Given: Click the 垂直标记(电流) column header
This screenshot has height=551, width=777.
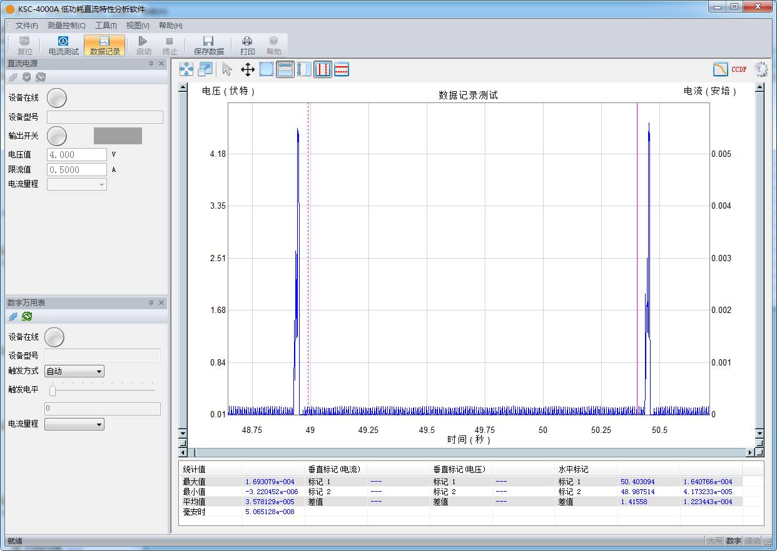Looking at the screenshot, I should click(336, 469).
